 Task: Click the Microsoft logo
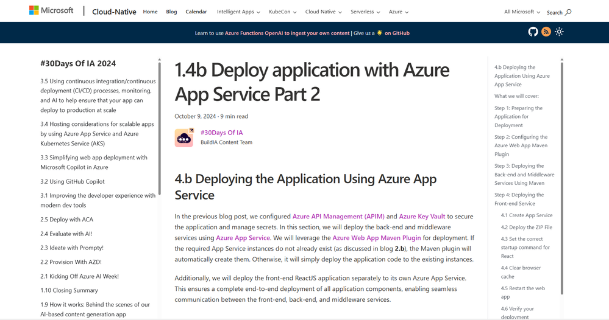point(51,10)
